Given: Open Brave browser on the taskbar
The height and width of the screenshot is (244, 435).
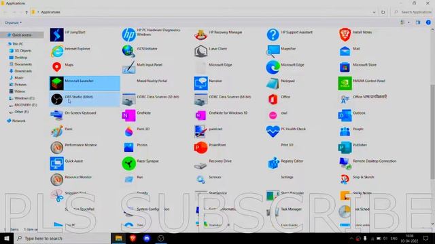Looking at the screenshot, I should [133, 238].
